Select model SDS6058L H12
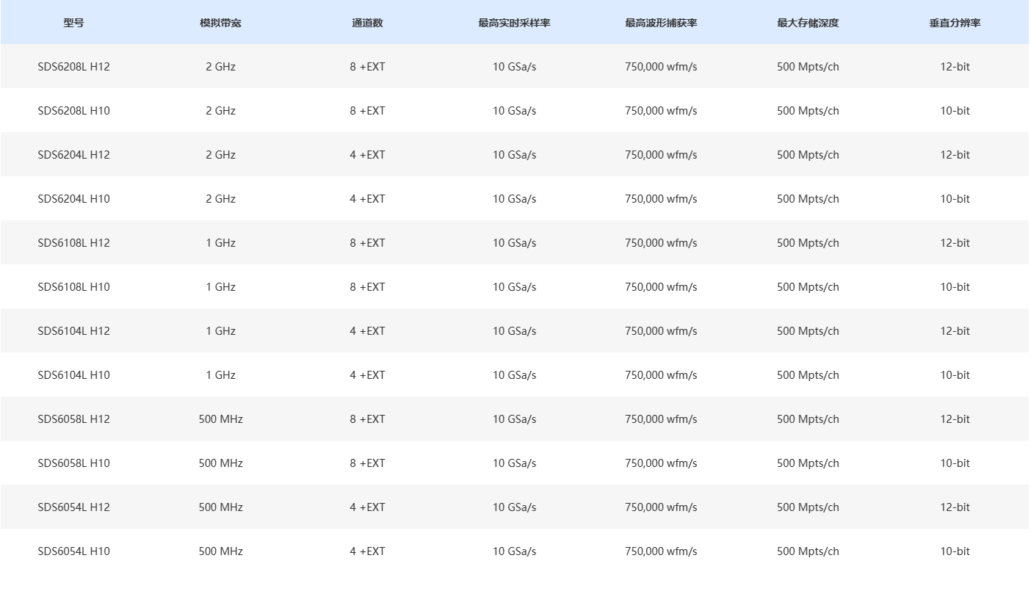This screenshot has height=594, width=1031. click(x=73, y=419)
